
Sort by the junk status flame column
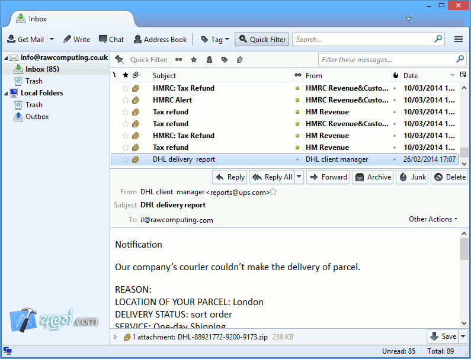pos(396,75)
